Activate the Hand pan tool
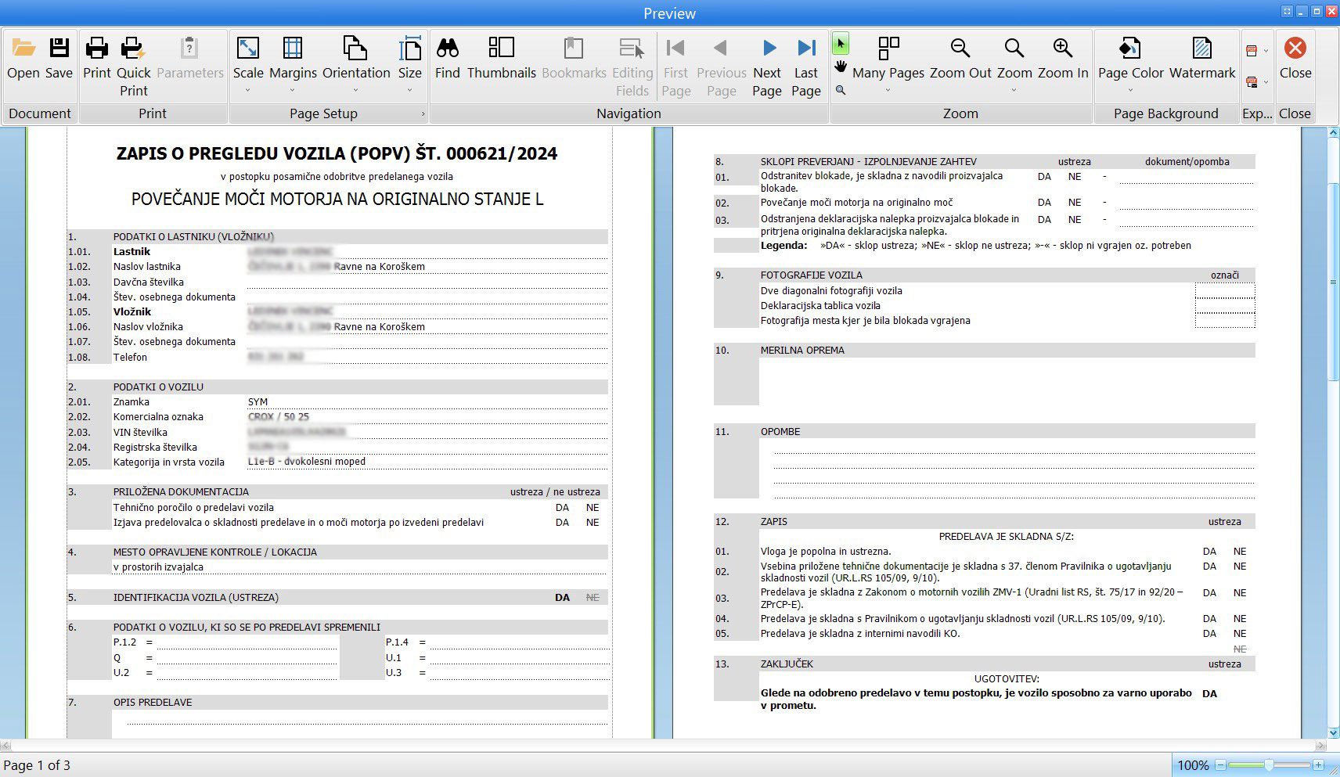The width and height of the screenshot is (1340, 777). (x=841, y=67)
